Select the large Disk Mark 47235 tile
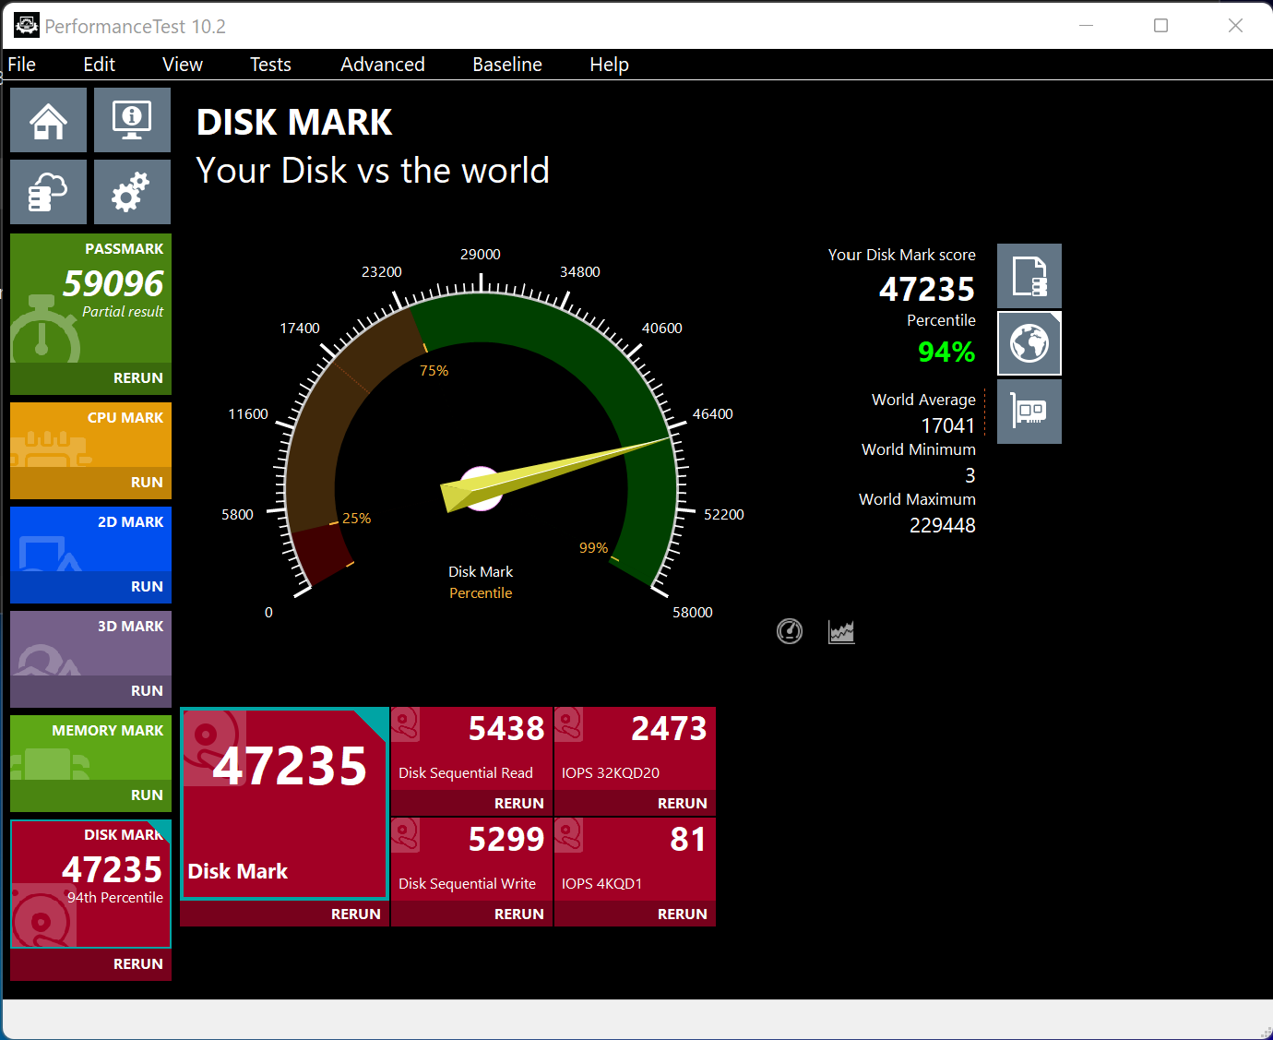Screen dimensions: 1273x1040 (284, 803)
